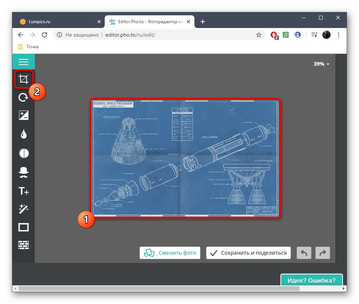The image size is (359, 304).
Task: Open the Chrome three-dot menu
Action: [x=338, y=35]
